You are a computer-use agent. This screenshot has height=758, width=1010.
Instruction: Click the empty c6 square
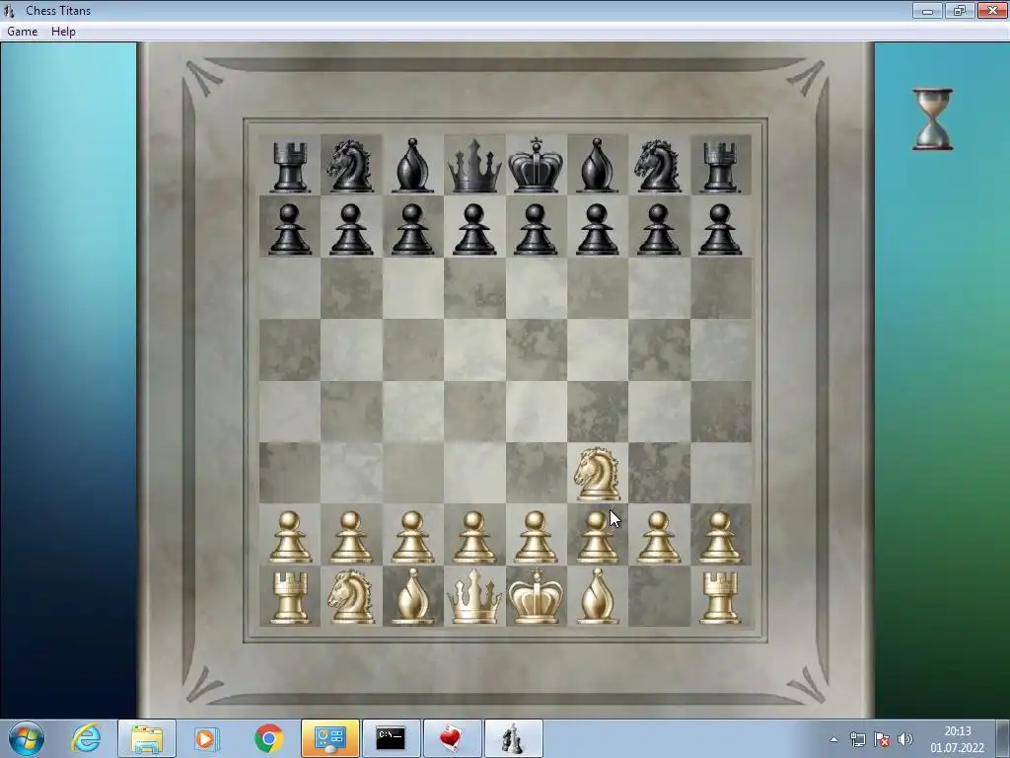tap(412, 288)
